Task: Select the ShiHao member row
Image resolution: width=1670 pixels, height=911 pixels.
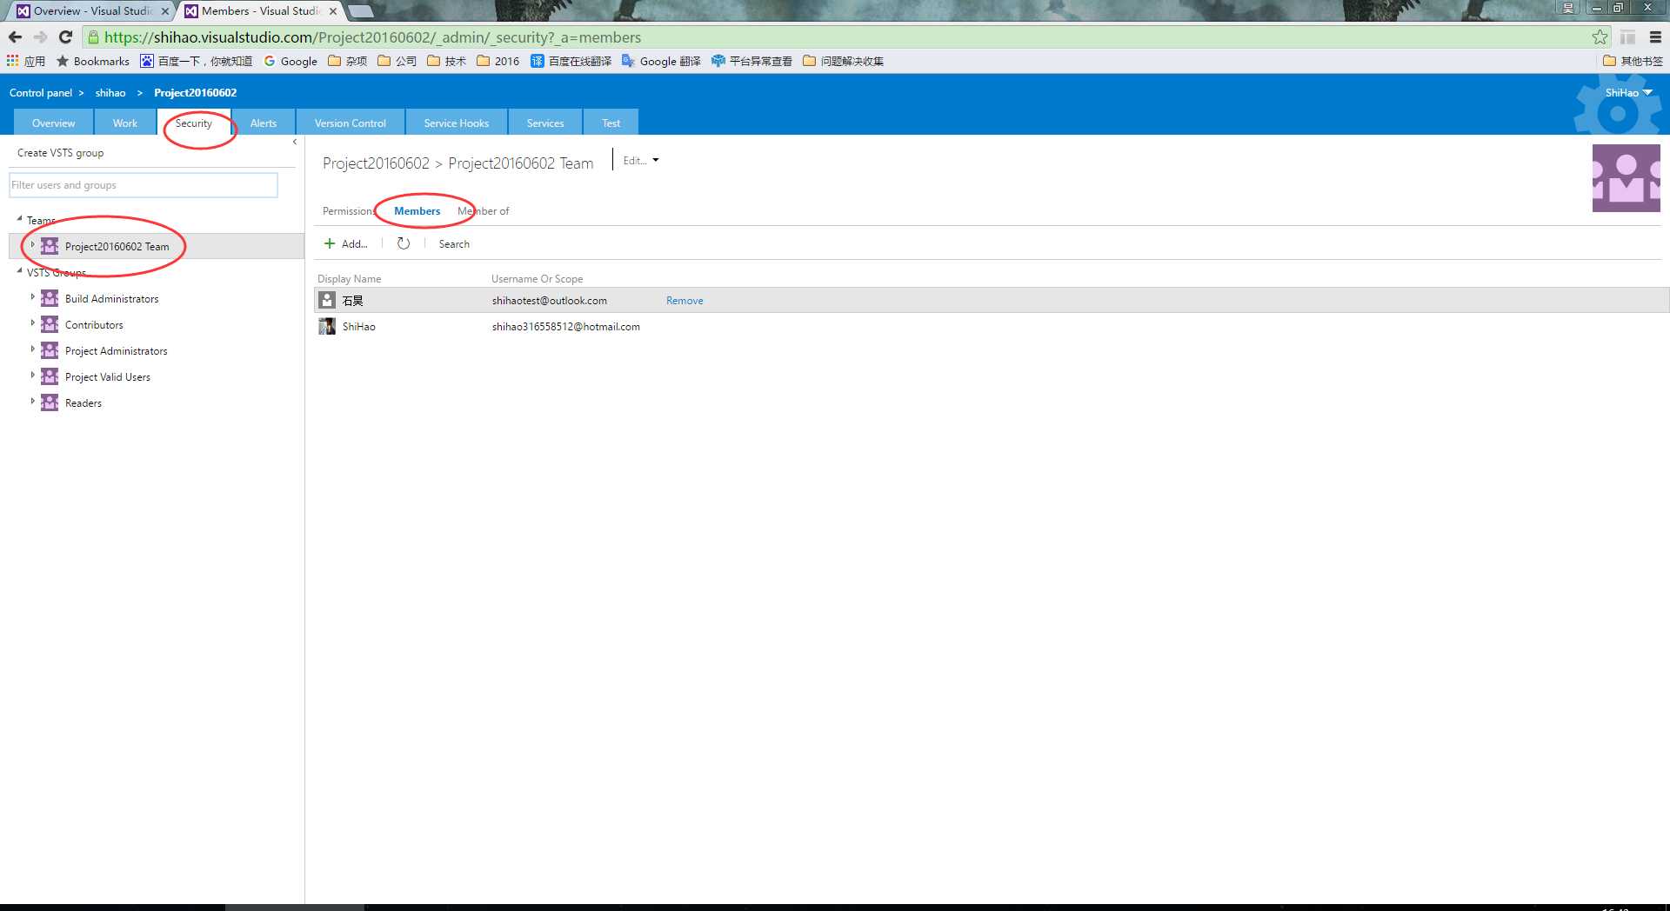Action: 992,326
